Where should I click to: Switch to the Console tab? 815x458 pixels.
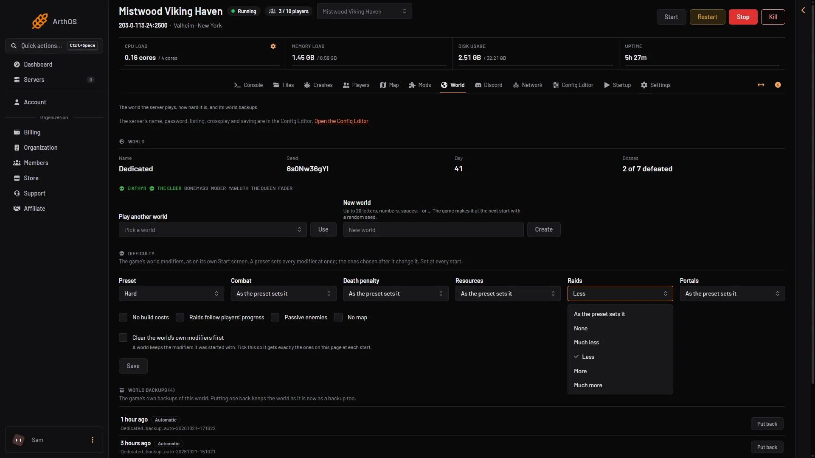[x=248, y=85]
